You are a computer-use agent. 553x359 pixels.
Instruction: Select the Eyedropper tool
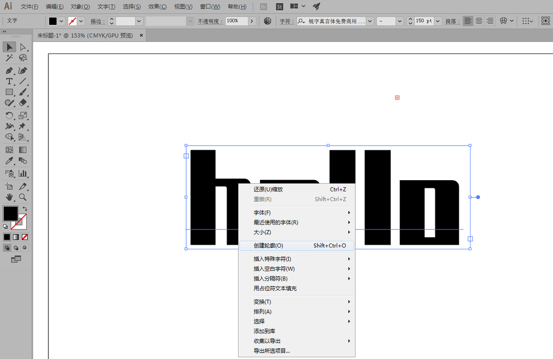(9, 161)
